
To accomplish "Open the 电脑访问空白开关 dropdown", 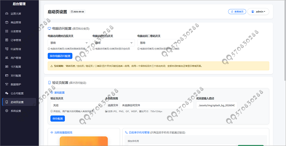I will 114,43.
